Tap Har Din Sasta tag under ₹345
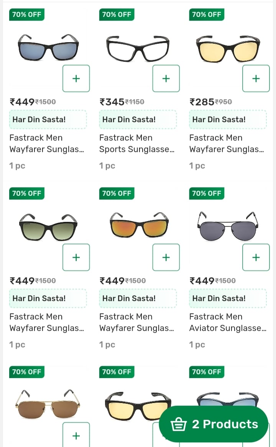The height and width of the screenshot is (447, 276). click(138, 120)
